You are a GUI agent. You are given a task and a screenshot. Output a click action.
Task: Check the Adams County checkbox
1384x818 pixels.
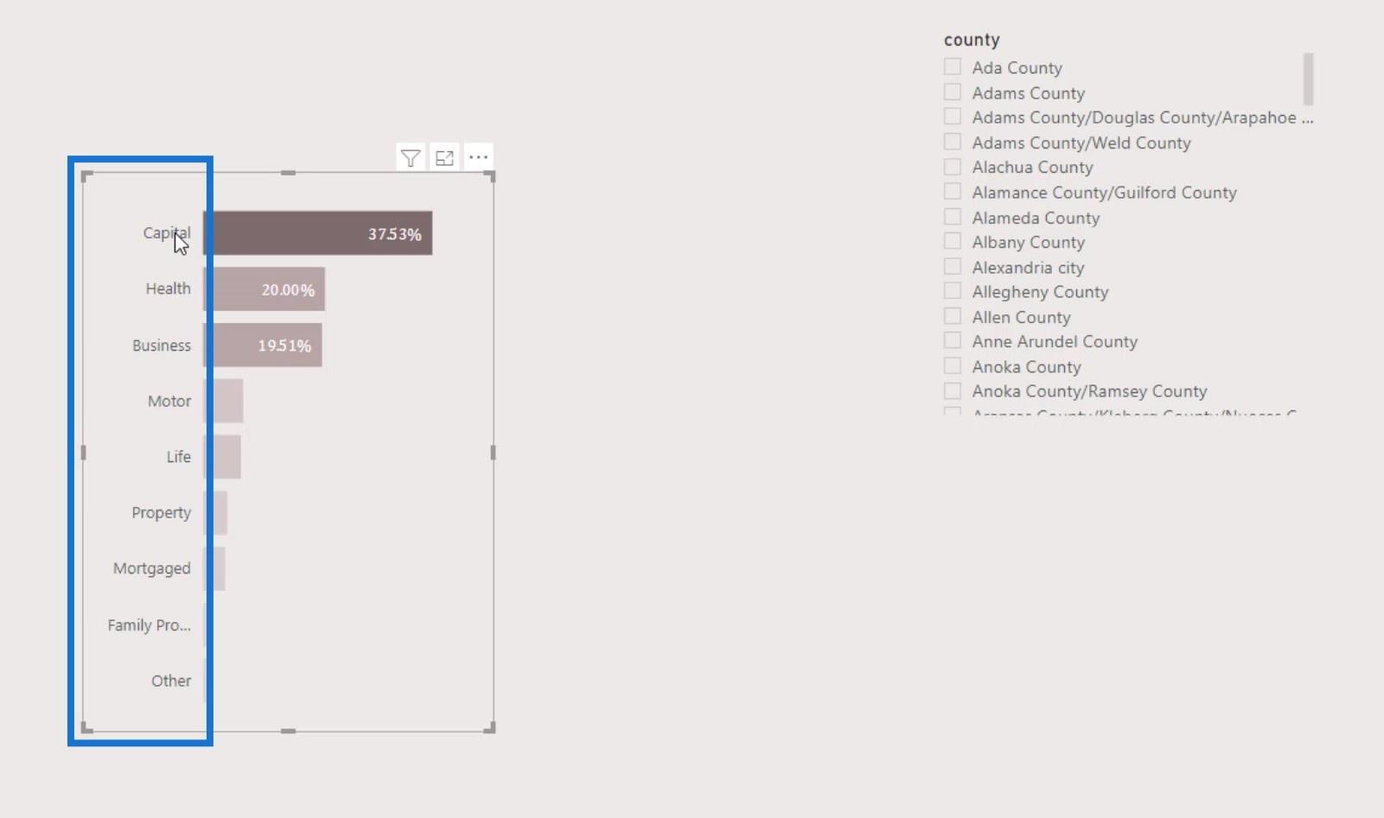[953, 92]
